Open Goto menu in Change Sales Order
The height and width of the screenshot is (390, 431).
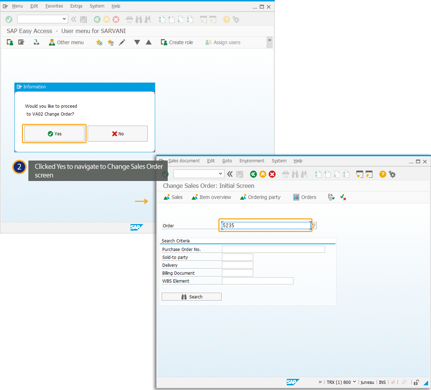227,161
